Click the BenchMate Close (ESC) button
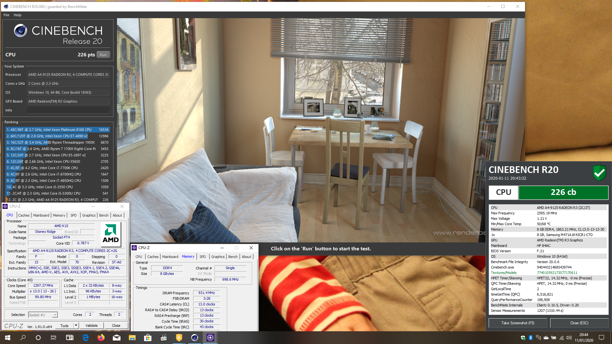The image size is (612, 344). [x=579, y=323]
